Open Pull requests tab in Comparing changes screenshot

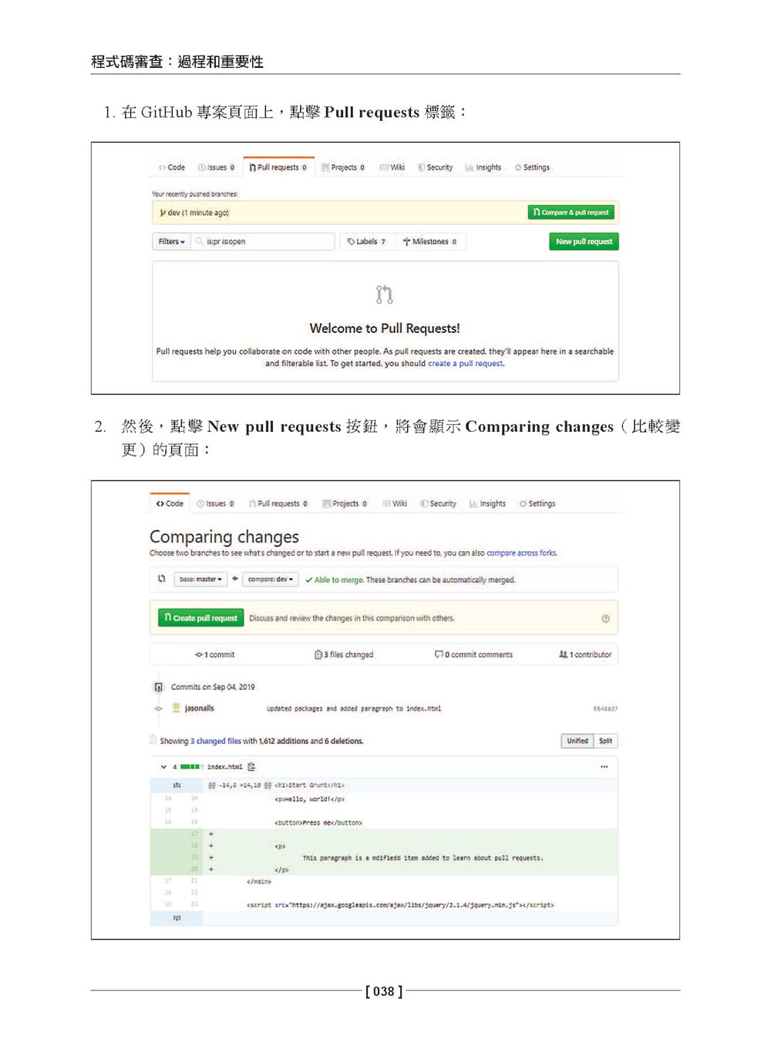pos(278,503)
